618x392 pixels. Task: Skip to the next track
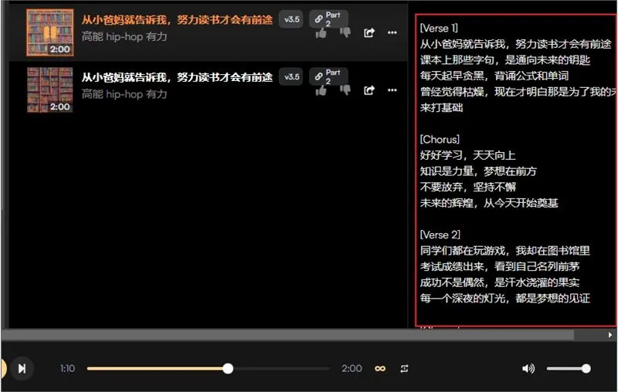click(x=22, y=369)
